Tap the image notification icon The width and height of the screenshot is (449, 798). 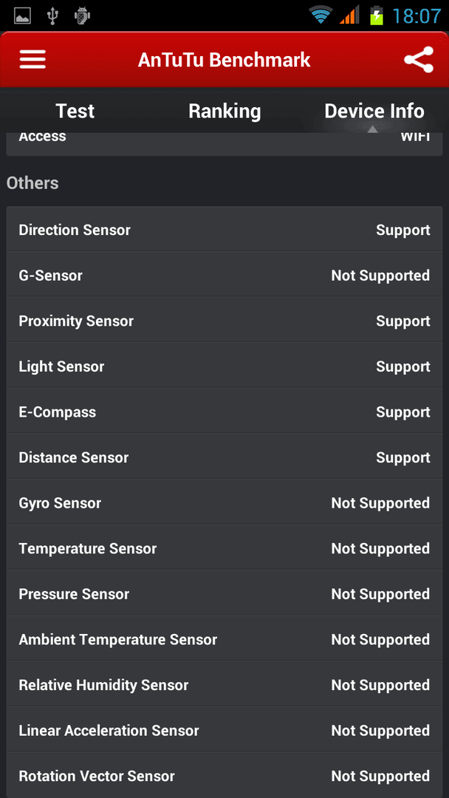pyautogui.click(x=22, y=16)
